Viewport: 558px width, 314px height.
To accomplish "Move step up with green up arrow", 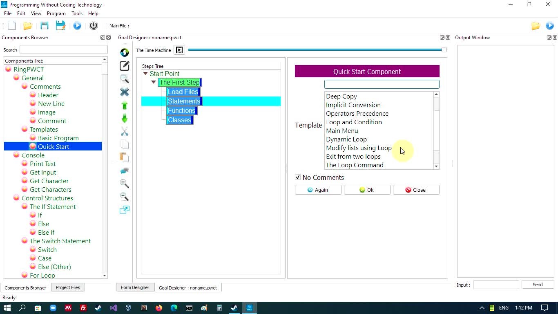I will coord(125,105).
